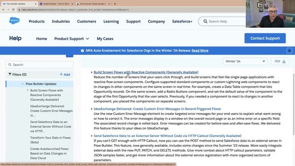Open the Industries menu
295x166 pixels.
click(61, 21)
